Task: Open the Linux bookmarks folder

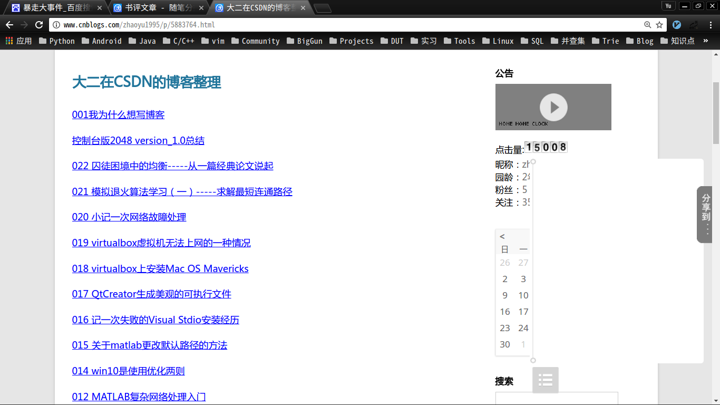Action: [x=498, y=41]
